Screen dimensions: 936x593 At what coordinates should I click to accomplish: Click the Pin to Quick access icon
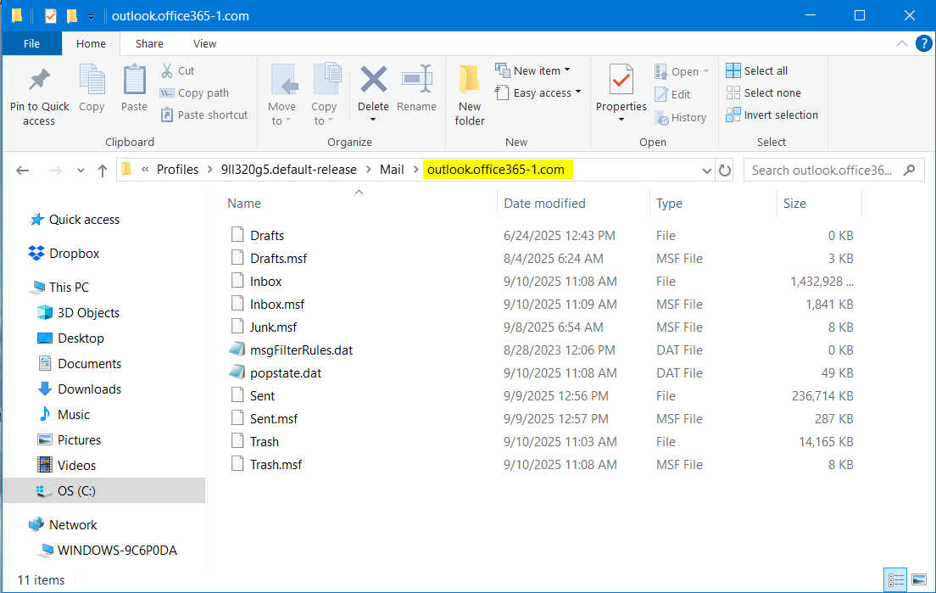click(39, 81)
